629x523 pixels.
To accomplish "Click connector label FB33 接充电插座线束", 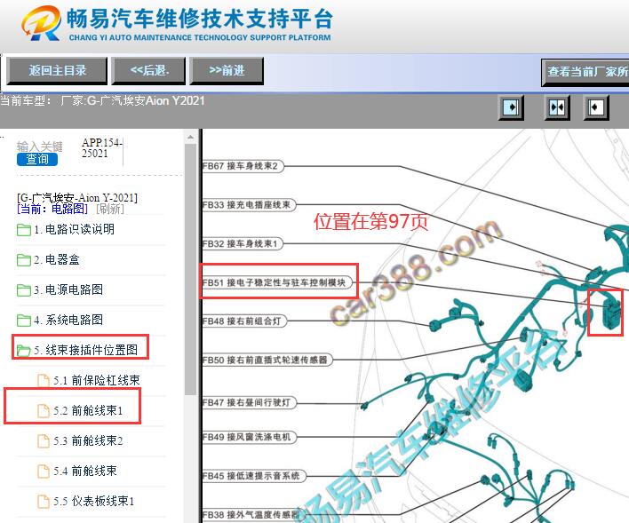I will point(249,205).
